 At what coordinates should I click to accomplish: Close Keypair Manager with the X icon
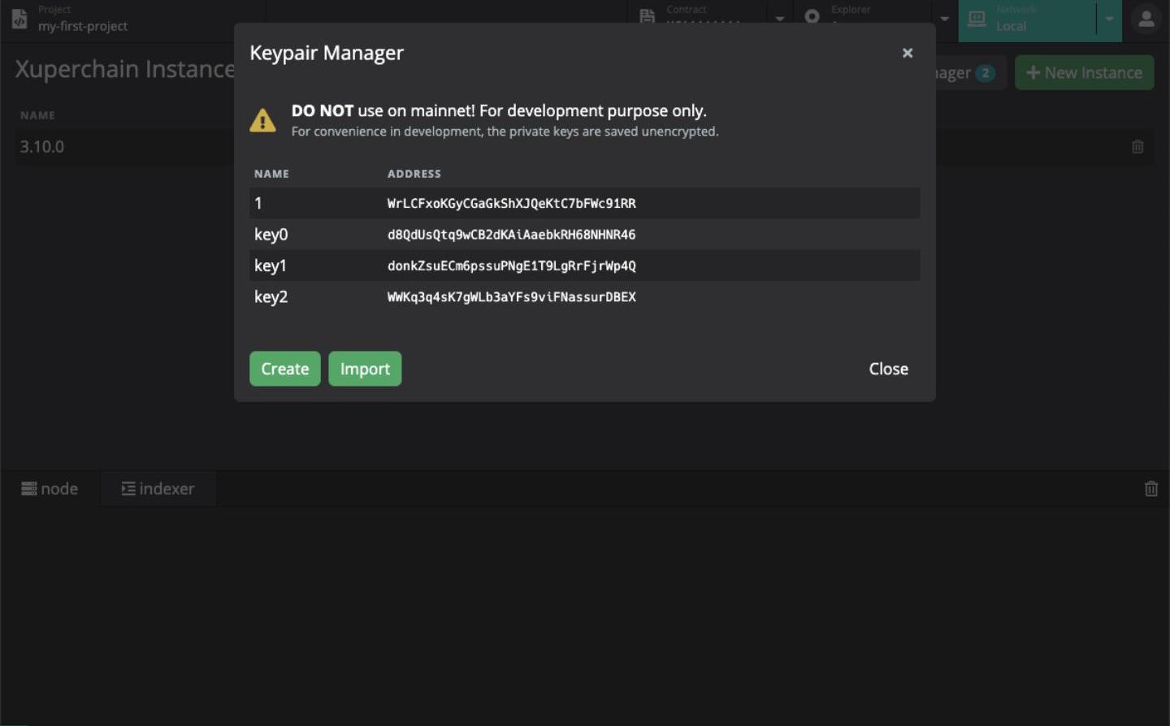(x=908, y=53)
